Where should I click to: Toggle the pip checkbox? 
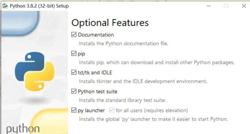(74, 53)
